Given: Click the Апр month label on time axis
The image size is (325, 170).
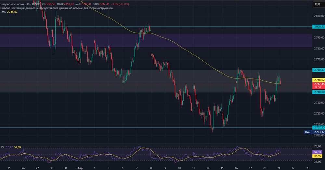Looking at the screenshot, I should (x=80, y=168).
